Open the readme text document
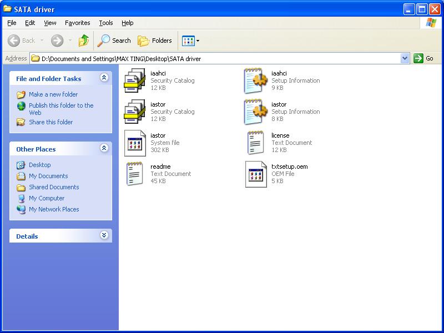Viewport: 444px width, 333px height. click(x=135, y=174)
